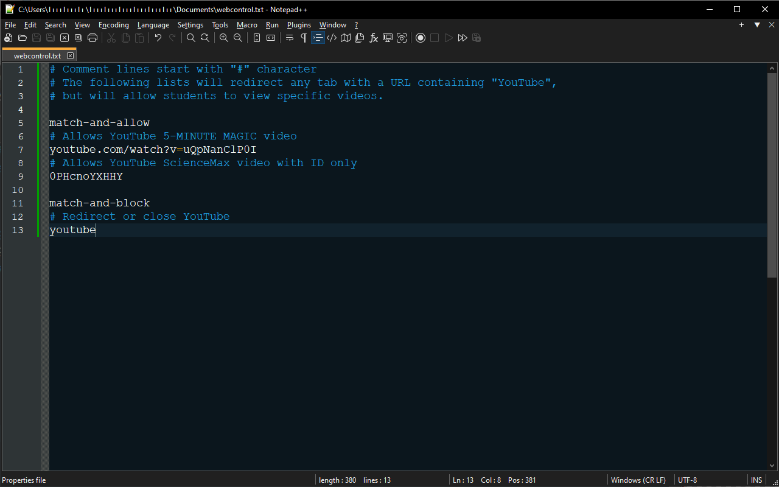The height and width of the screenshot is (487, 779).
Task: Click 'Windows (CR LF)' in status bar
Action: pyautogui.click(x=638, y=480)
